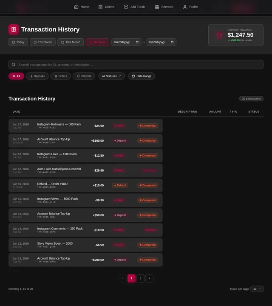Select the This Week time tab
Image resolution: width=272 pixels, height=306 pixels.
pyautogui.click(x=42, y=42)
